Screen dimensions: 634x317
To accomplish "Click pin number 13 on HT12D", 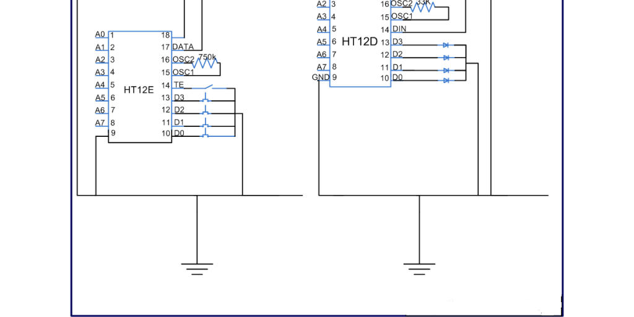I will point(385,43).
